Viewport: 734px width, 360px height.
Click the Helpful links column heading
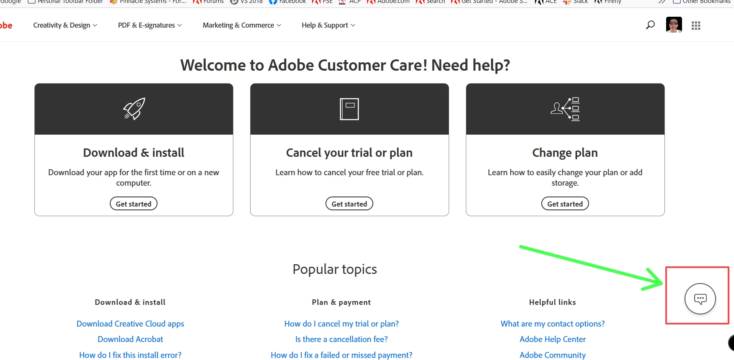pyautogui.click(x=553, y=302)
